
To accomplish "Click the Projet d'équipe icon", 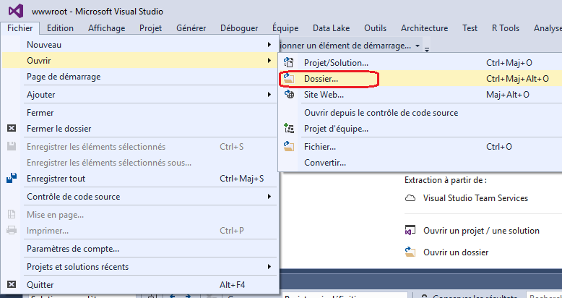I will pyautogui.click(x=289, y=129).
